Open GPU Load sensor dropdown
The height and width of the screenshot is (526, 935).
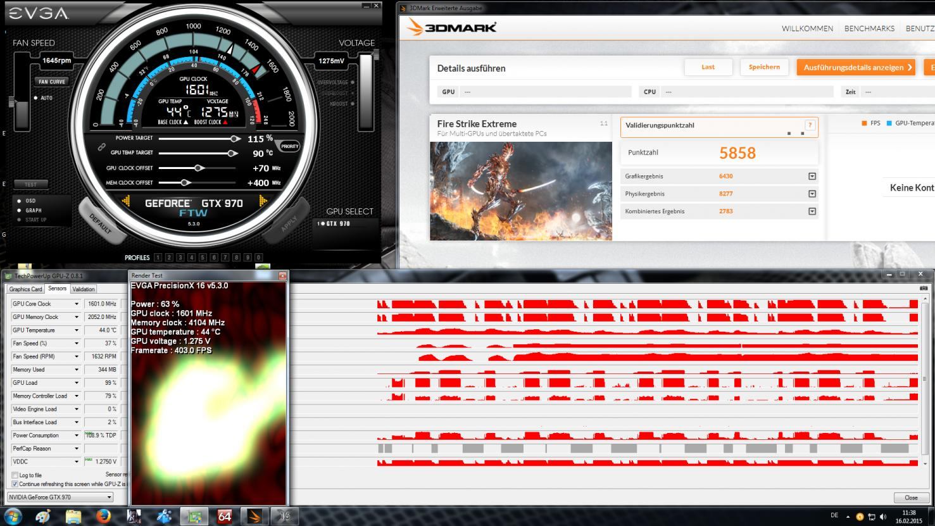point(77,383)
